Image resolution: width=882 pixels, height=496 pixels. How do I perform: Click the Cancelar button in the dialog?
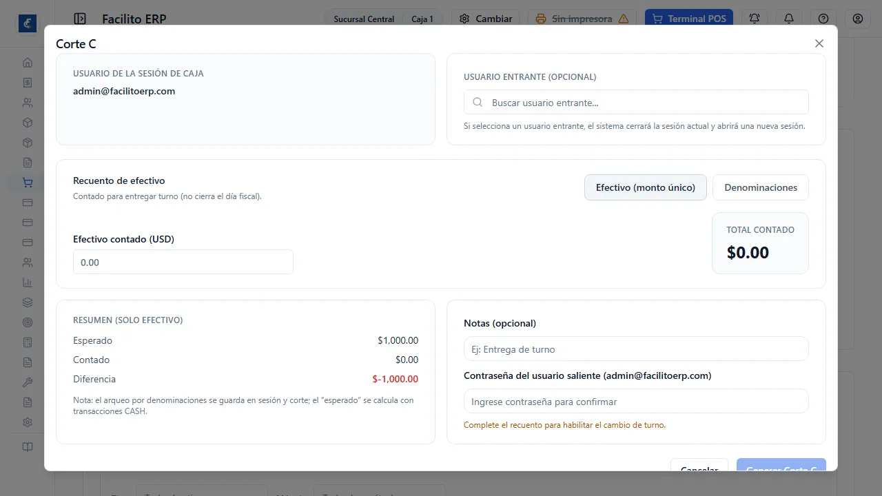click(x=699, y=465)
